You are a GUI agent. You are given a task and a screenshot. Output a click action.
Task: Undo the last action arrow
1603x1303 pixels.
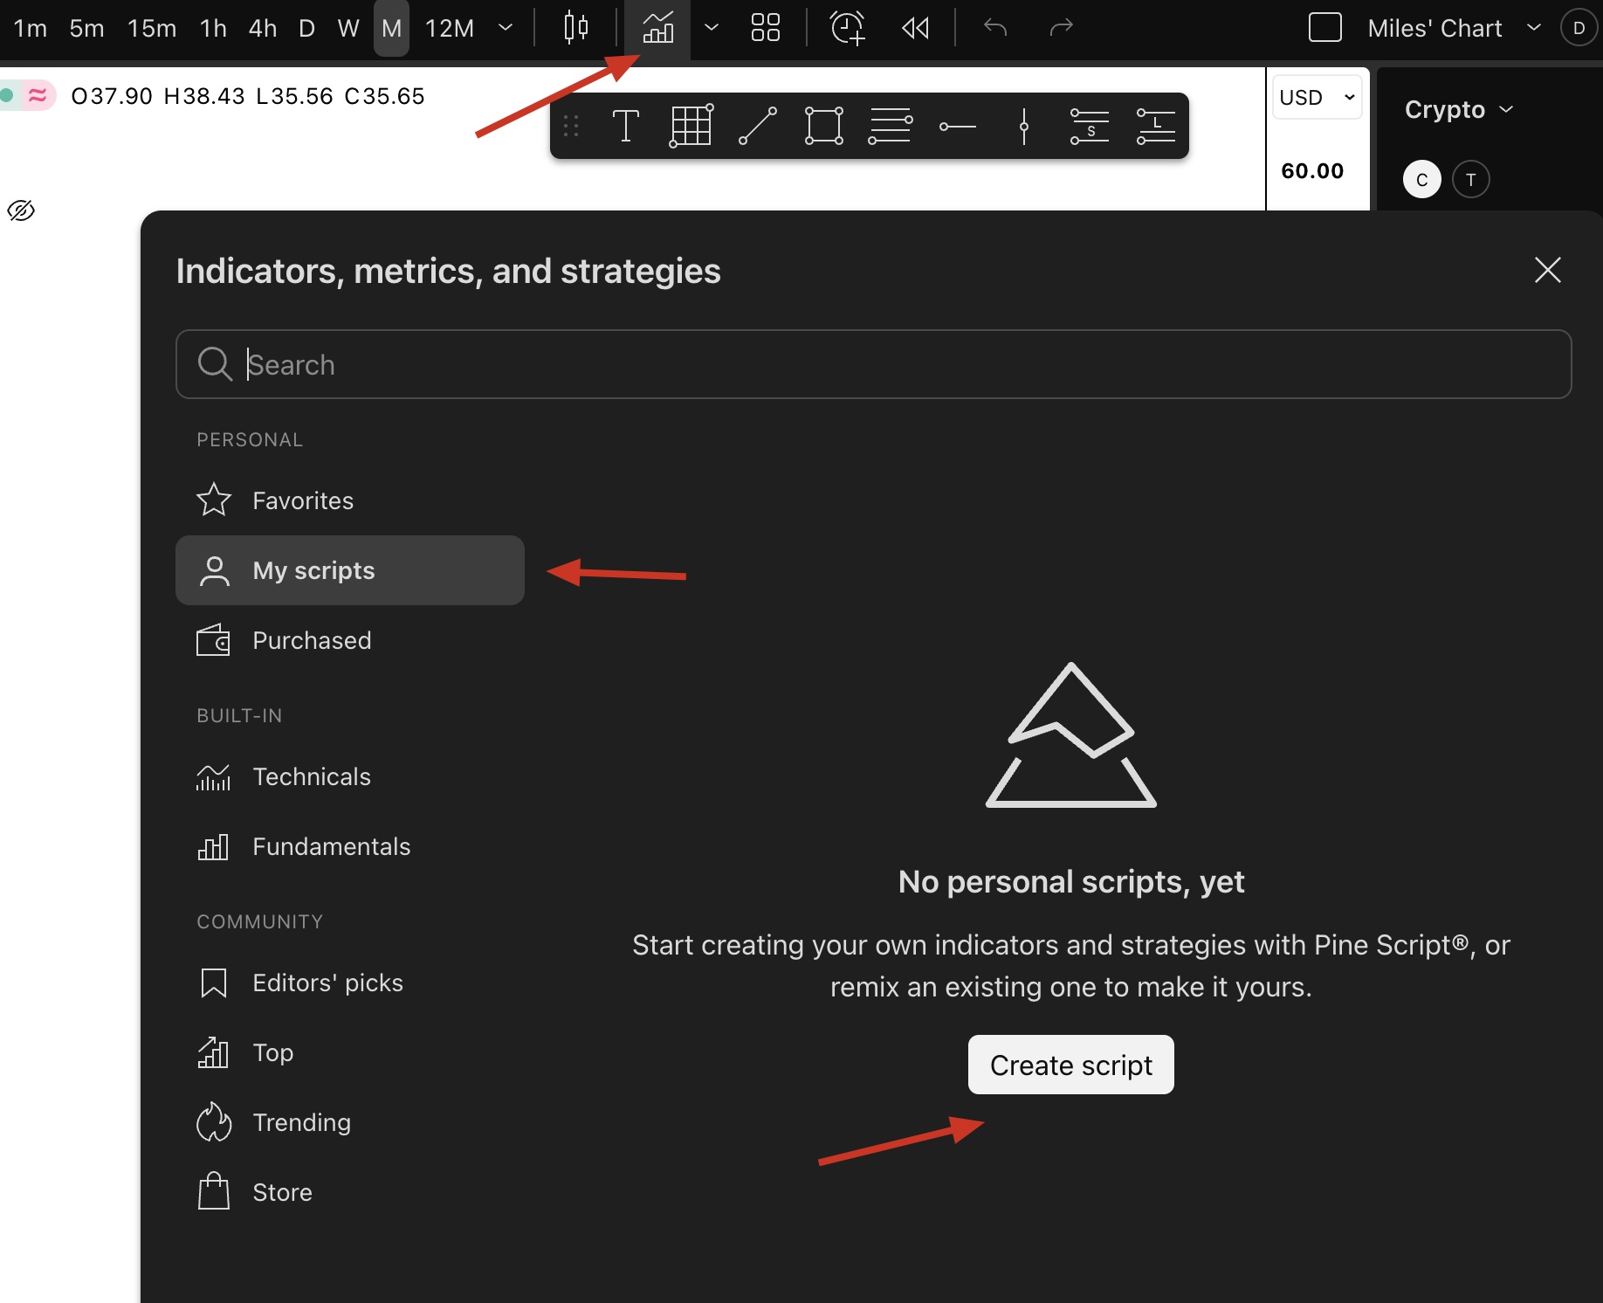[x=995, y=28]
